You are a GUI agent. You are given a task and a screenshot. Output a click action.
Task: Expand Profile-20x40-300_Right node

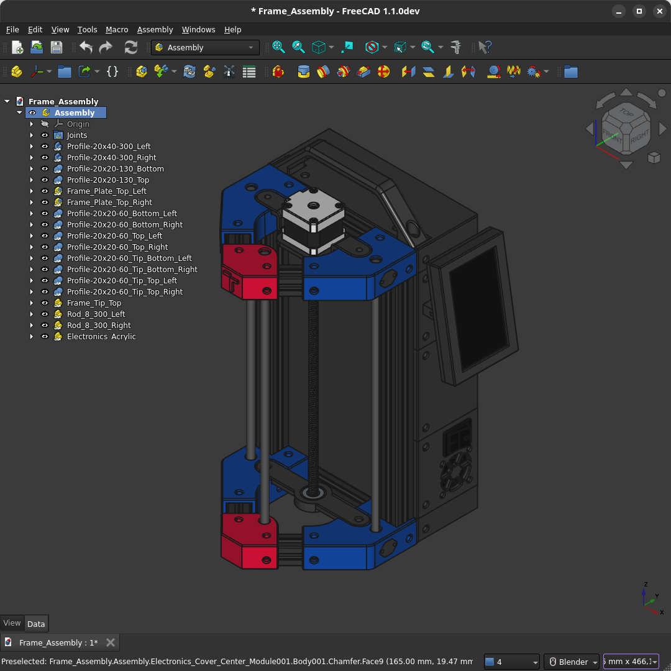tap(32, 157)
